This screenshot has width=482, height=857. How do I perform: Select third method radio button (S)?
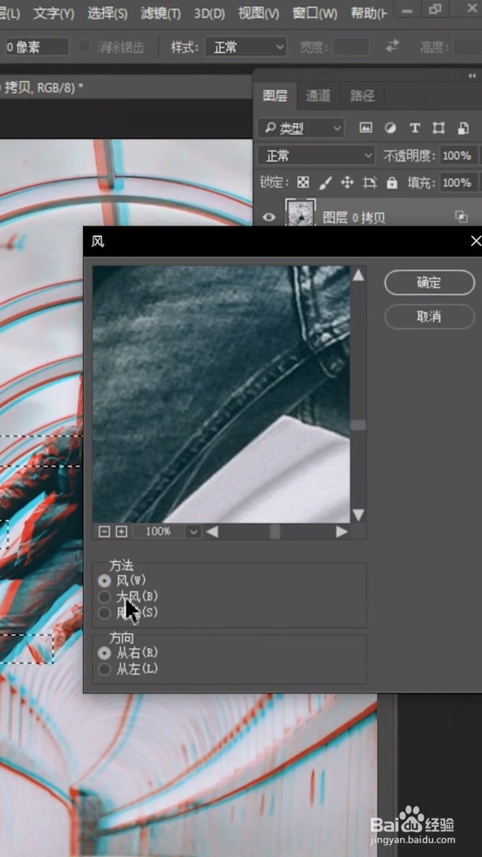(x=104, y=613)
